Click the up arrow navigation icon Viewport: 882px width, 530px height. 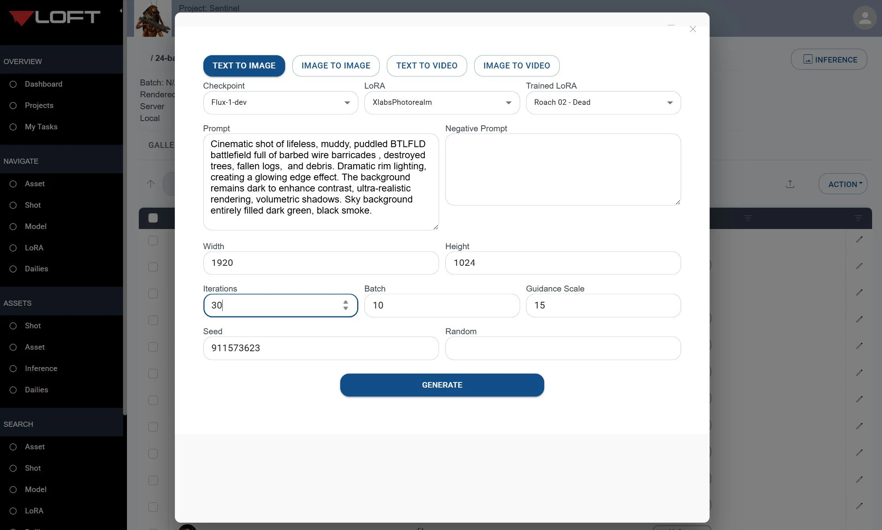151,184
